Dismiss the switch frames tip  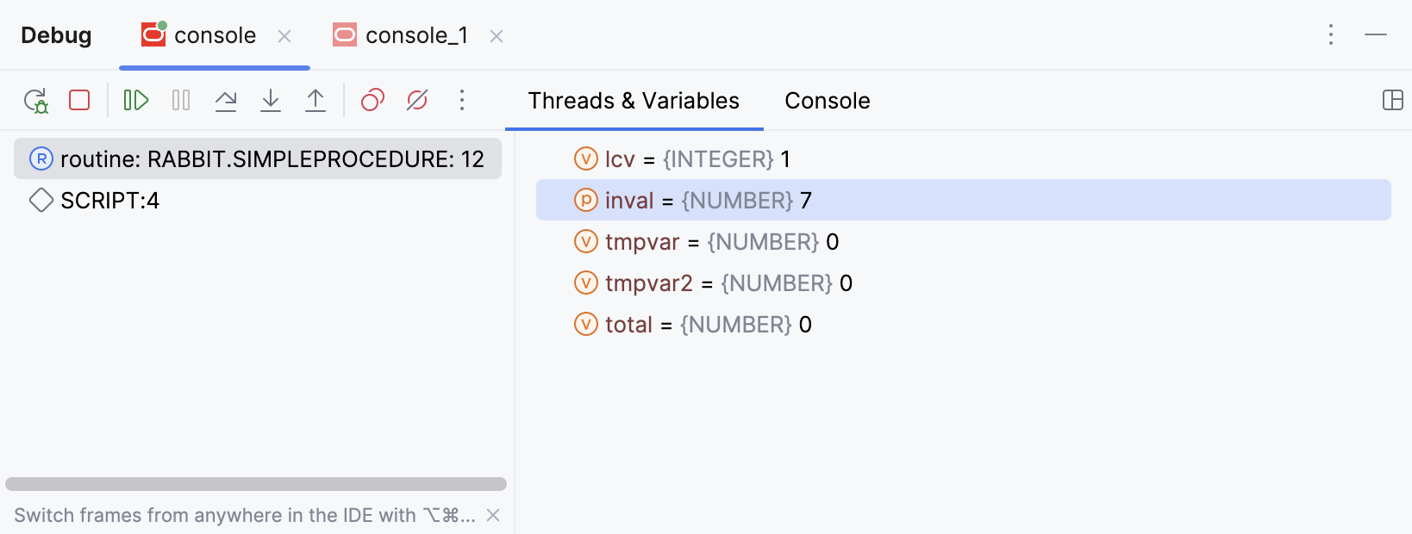click(x=493, y=515)
